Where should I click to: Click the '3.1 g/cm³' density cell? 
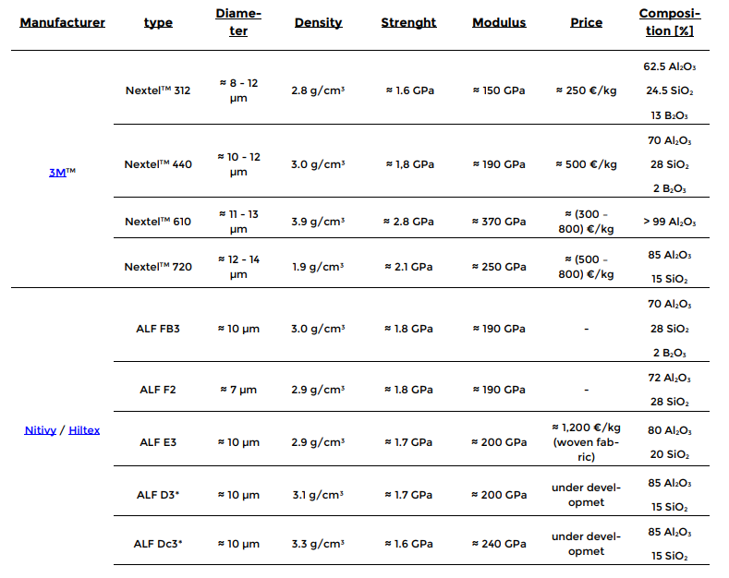[319, 495]
